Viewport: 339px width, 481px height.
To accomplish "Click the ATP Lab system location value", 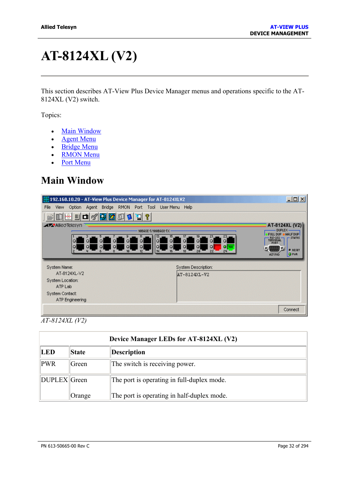I will pos(64,287).
